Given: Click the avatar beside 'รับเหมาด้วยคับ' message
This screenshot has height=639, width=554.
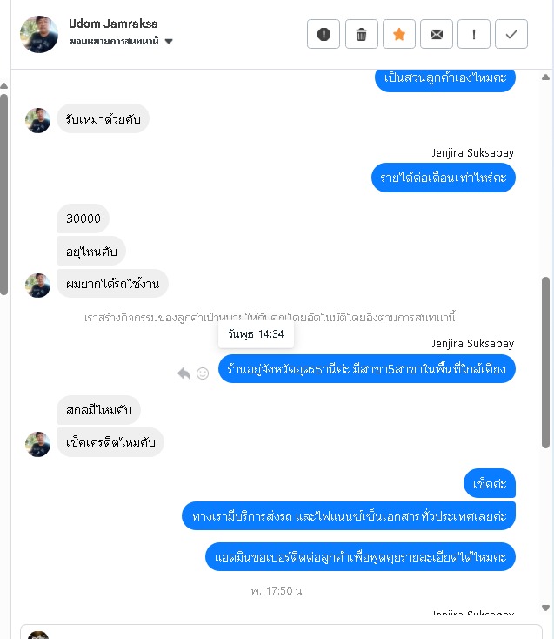Looking at the screenshot, I should 38,120.
